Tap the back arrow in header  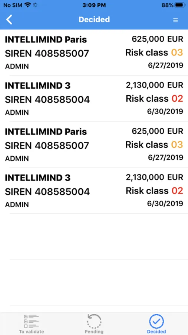9,20
